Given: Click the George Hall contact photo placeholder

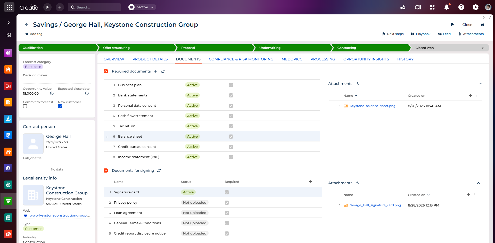Looking at the screenshot, I should [x=33, y=144].
